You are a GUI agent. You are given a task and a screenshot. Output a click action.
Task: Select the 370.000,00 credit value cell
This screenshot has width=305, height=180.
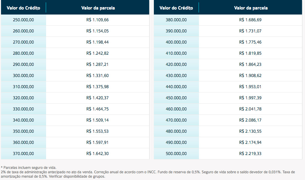tap(23, 154)
